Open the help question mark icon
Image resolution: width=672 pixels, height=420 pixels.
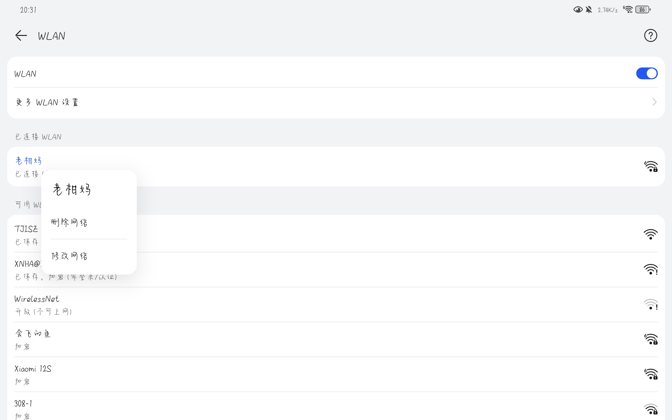(650, 35)
